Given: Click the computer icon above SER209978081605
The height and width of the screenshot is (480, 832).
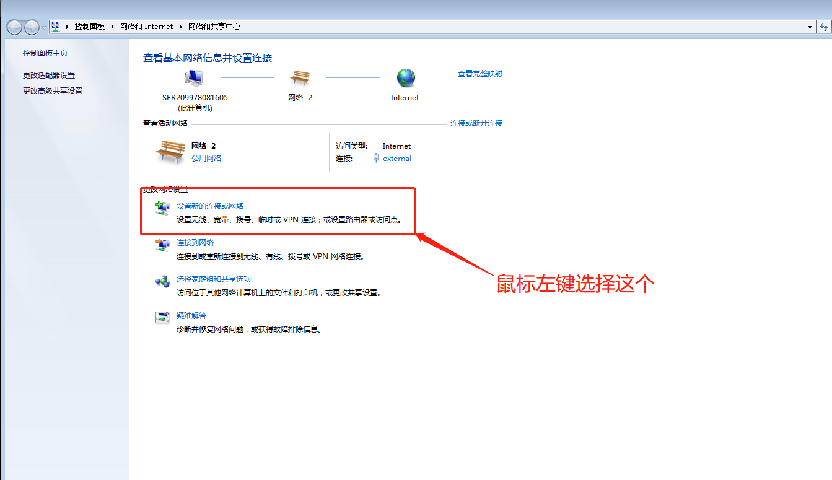Looking at the screenshot, I should point(194,78).
